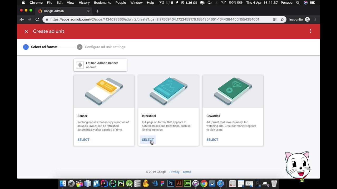
Task: Open Chrome's three-dot menu
Action: [x=315, y=19]
